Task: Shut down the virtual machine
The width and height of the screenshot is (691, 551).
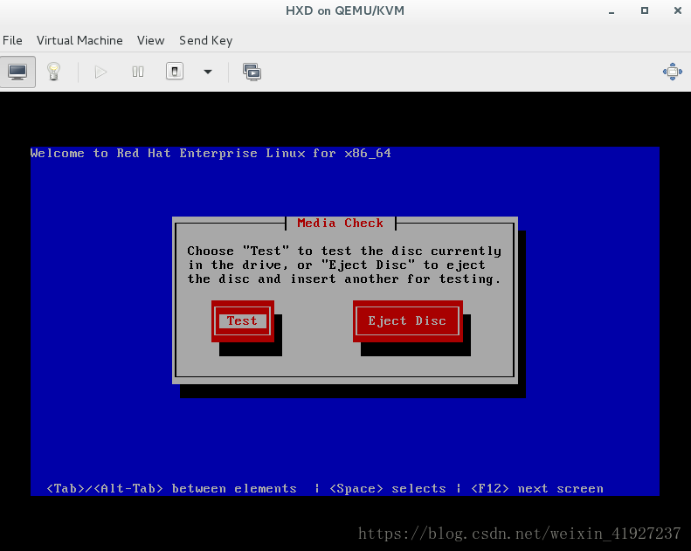Action: click(175, 72)
